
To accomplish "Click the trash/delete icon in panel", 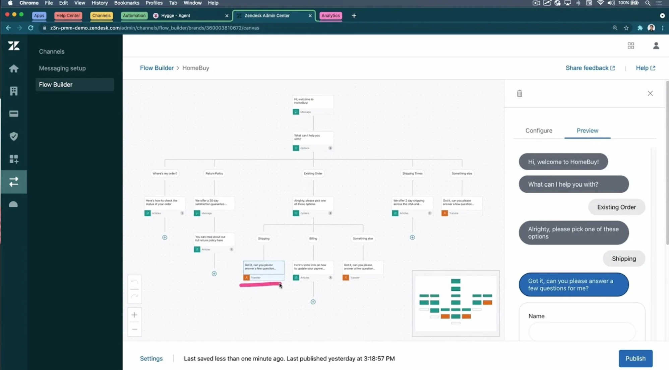I will [519, 93].
